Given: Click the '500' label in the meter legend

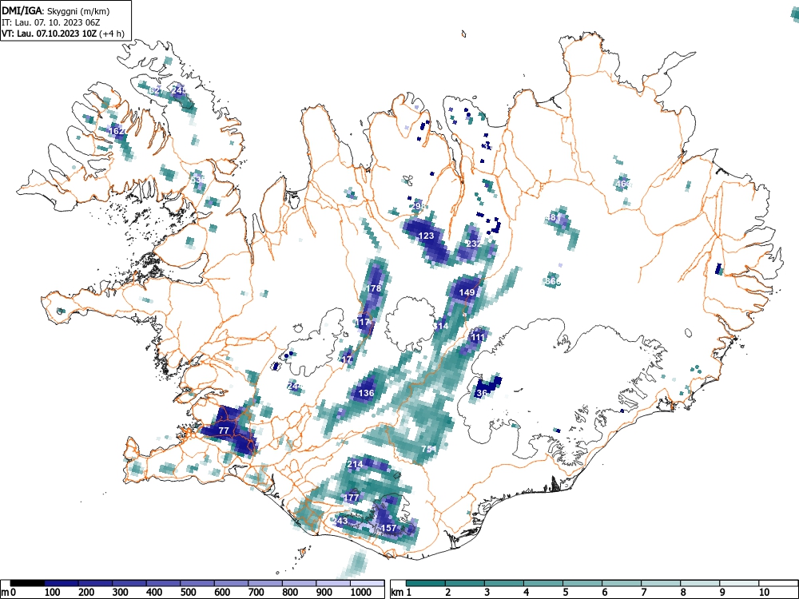Looking at the screenshot, I should (188, 592).
